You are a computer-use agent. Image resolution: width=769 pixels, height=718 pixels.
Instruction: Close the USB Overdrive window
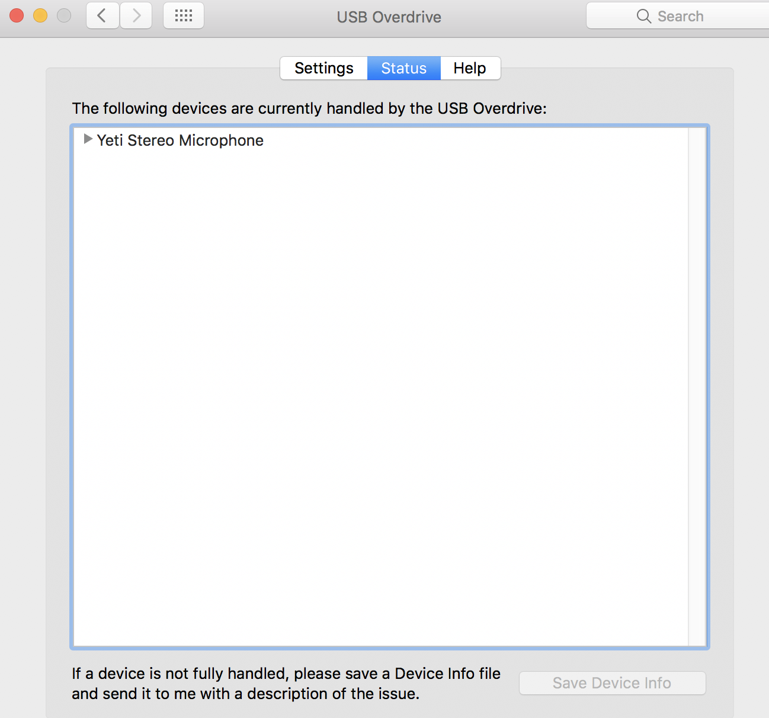pyautogui.click(x=17, y=15)
